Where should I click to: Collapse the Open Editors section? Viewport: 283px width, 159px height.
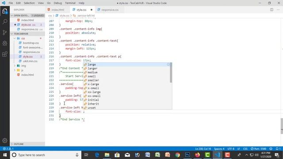coord(12,15)
